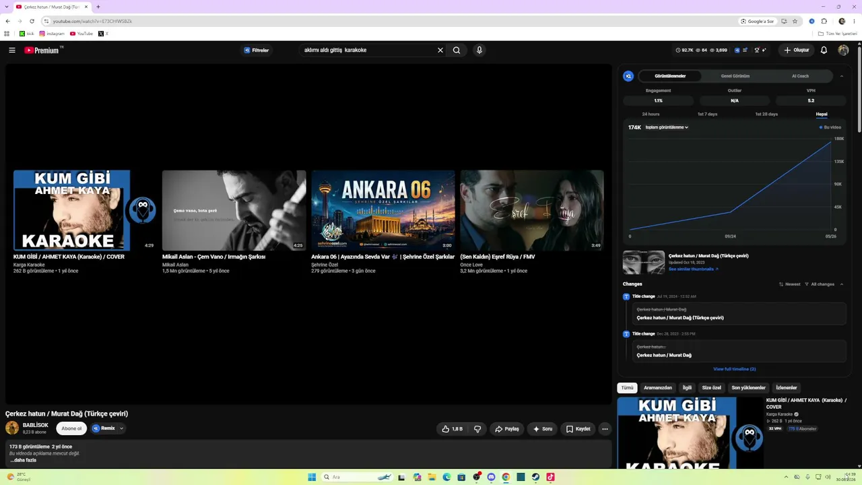Open the YouTube guide hamburger menu
This screenshot has width=862, height=485.
click(12, 51)
